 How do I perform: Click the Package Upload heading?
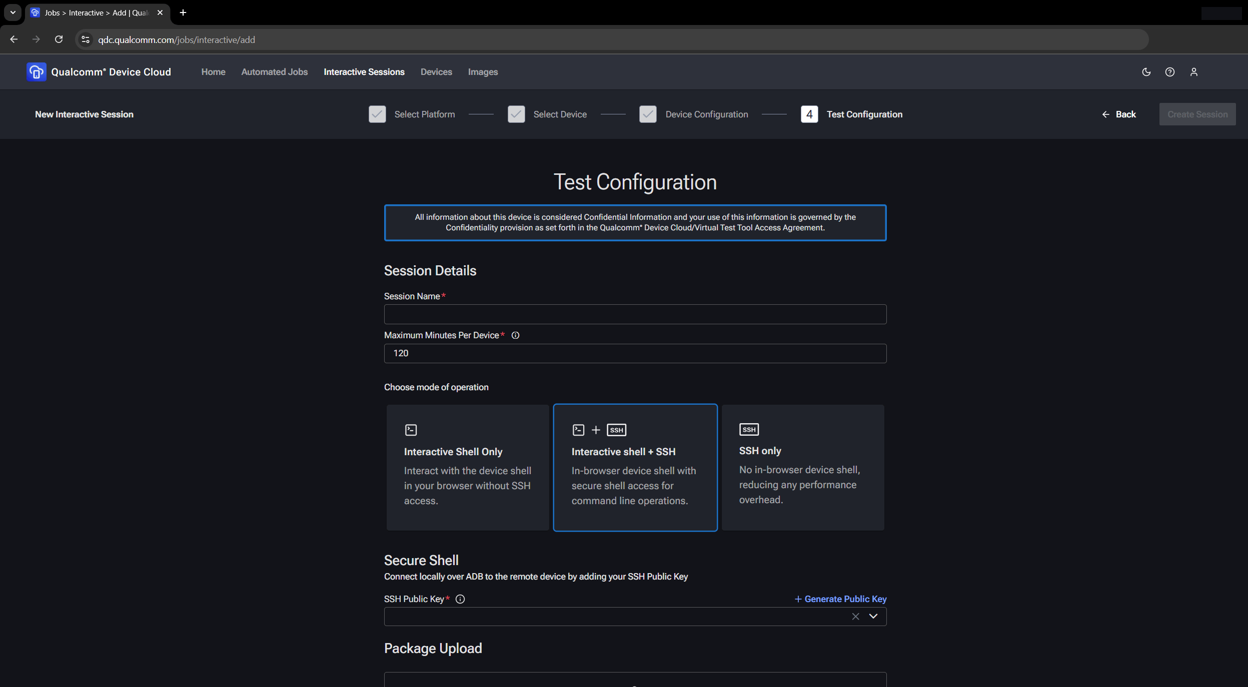(433, 649)
